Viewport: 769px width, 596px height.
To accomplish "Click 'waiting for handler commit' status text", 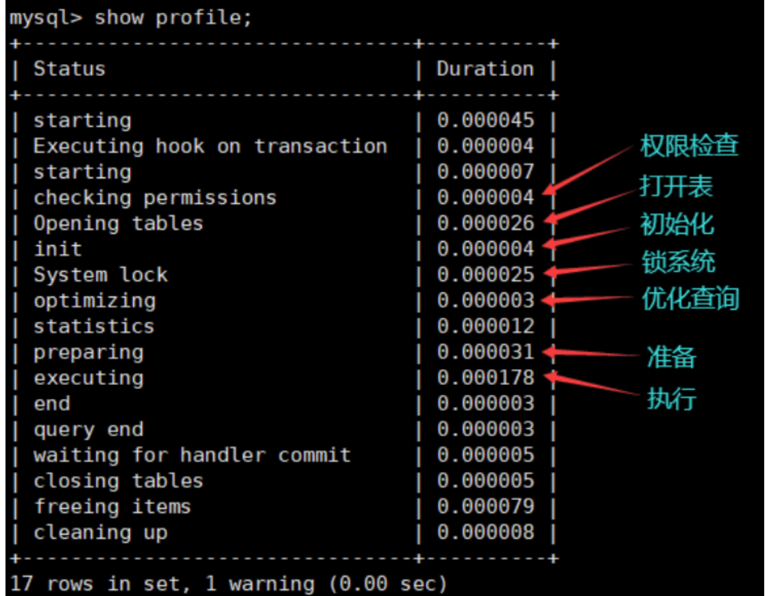I will (192, 455).
